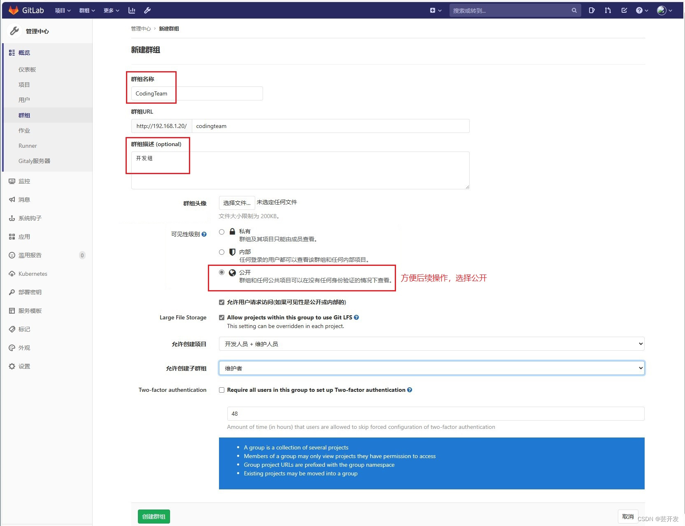
Task: Click the top search box
Action: tap(515, 10)
